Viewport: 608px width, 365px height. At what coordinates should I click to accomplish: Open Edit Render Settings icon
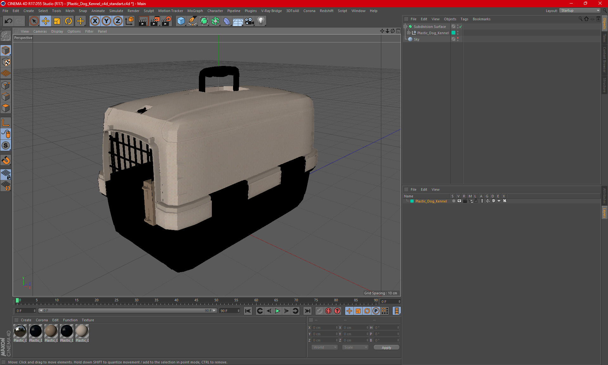pyautogui.click(x=167, y=21)
